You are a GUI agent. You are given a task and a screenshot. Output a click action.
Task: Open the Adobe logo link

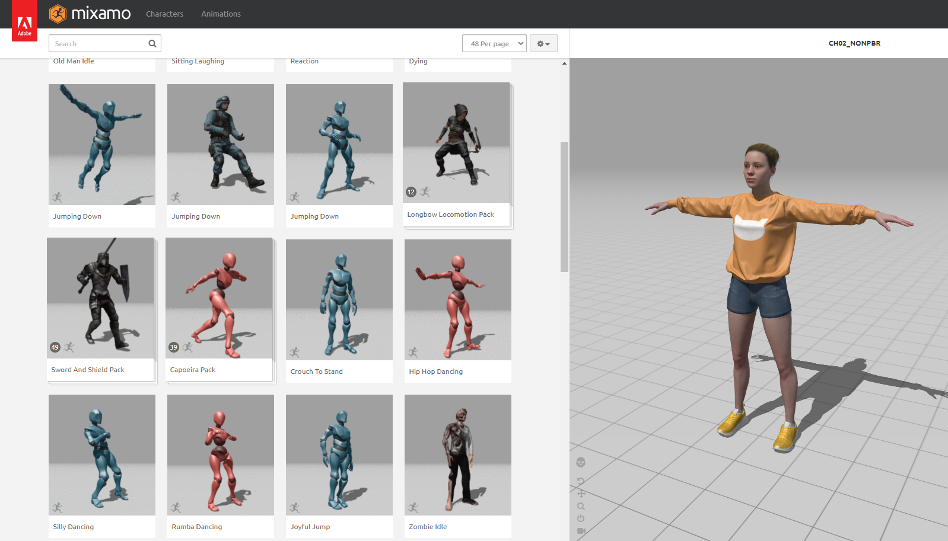pyautogui.click(x=24, y=21)
